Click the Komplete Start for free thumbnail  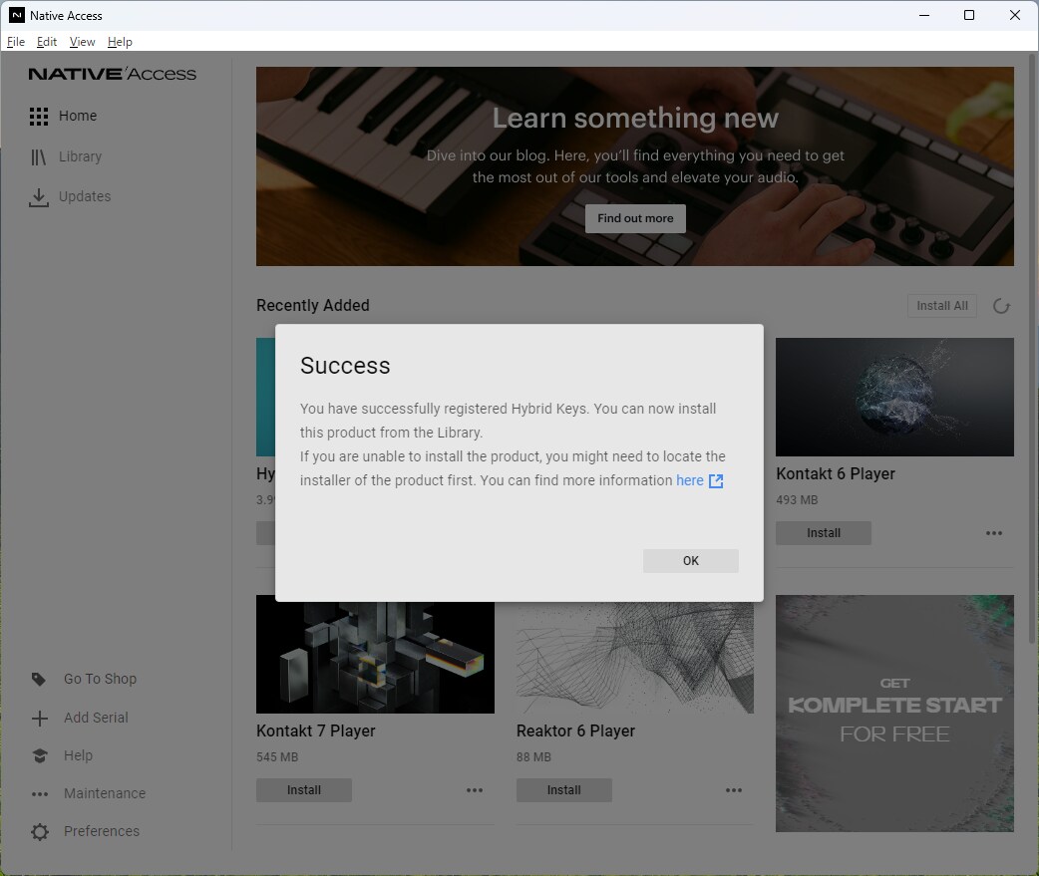click(894, 713)
